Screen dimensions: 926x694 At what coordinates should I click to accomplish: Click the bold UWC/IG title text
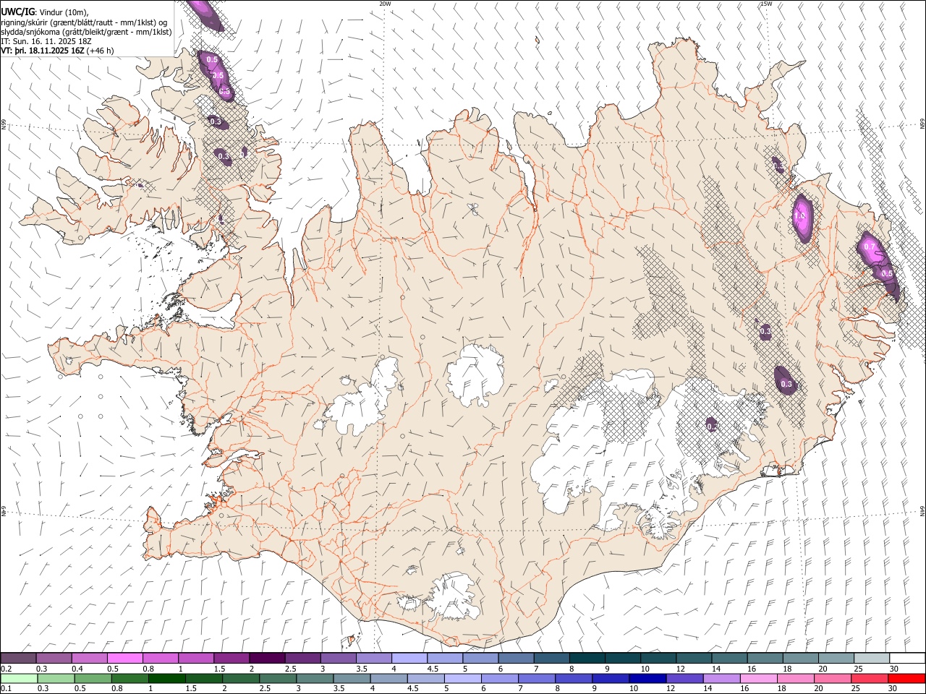pos(18,12)
